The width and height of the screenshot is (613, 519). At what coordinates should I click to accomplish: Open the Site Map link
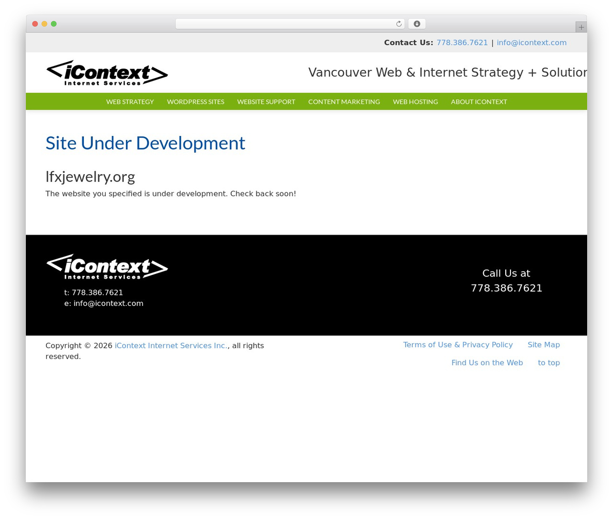(544, 345)
